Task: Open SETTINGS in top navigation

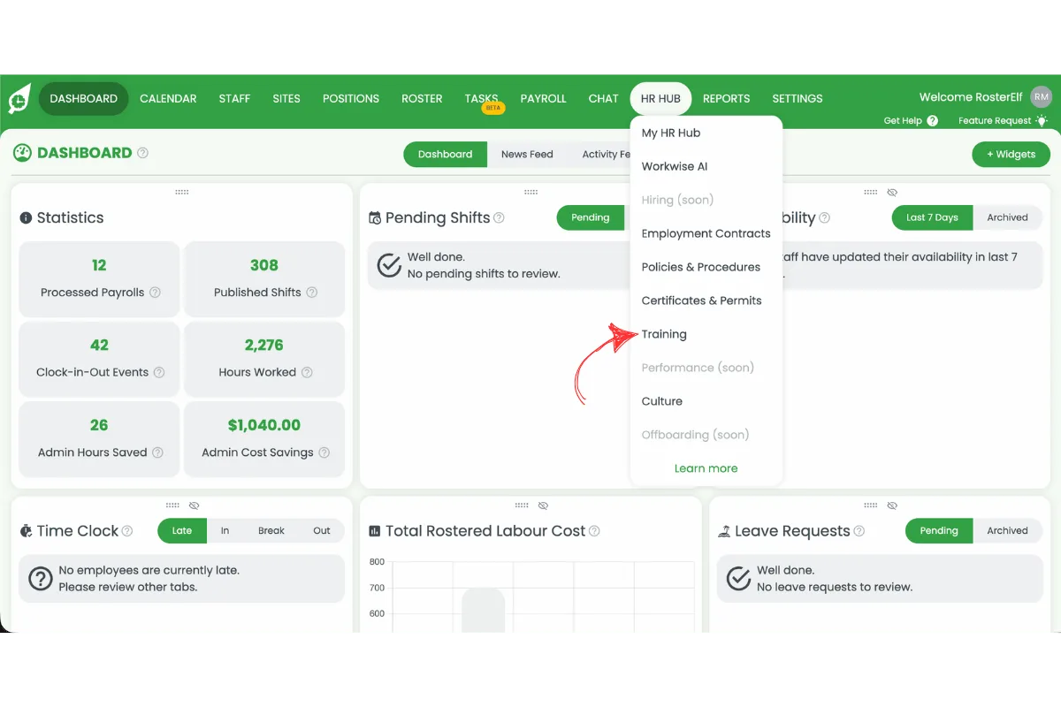Action: pos(798,99)
